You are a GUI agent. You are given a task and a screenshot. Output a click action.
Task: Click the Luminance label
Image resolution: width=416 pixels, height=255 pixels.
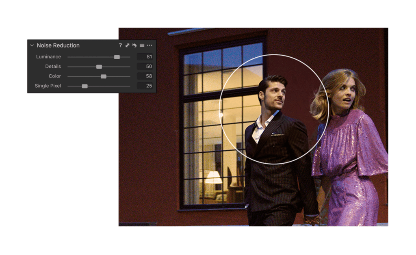pos(49,57)
